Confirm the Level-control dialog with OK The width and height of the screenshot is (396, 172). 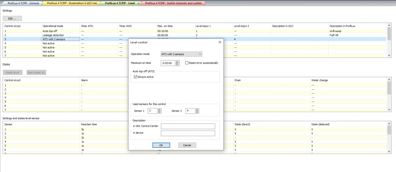(161, 145)
